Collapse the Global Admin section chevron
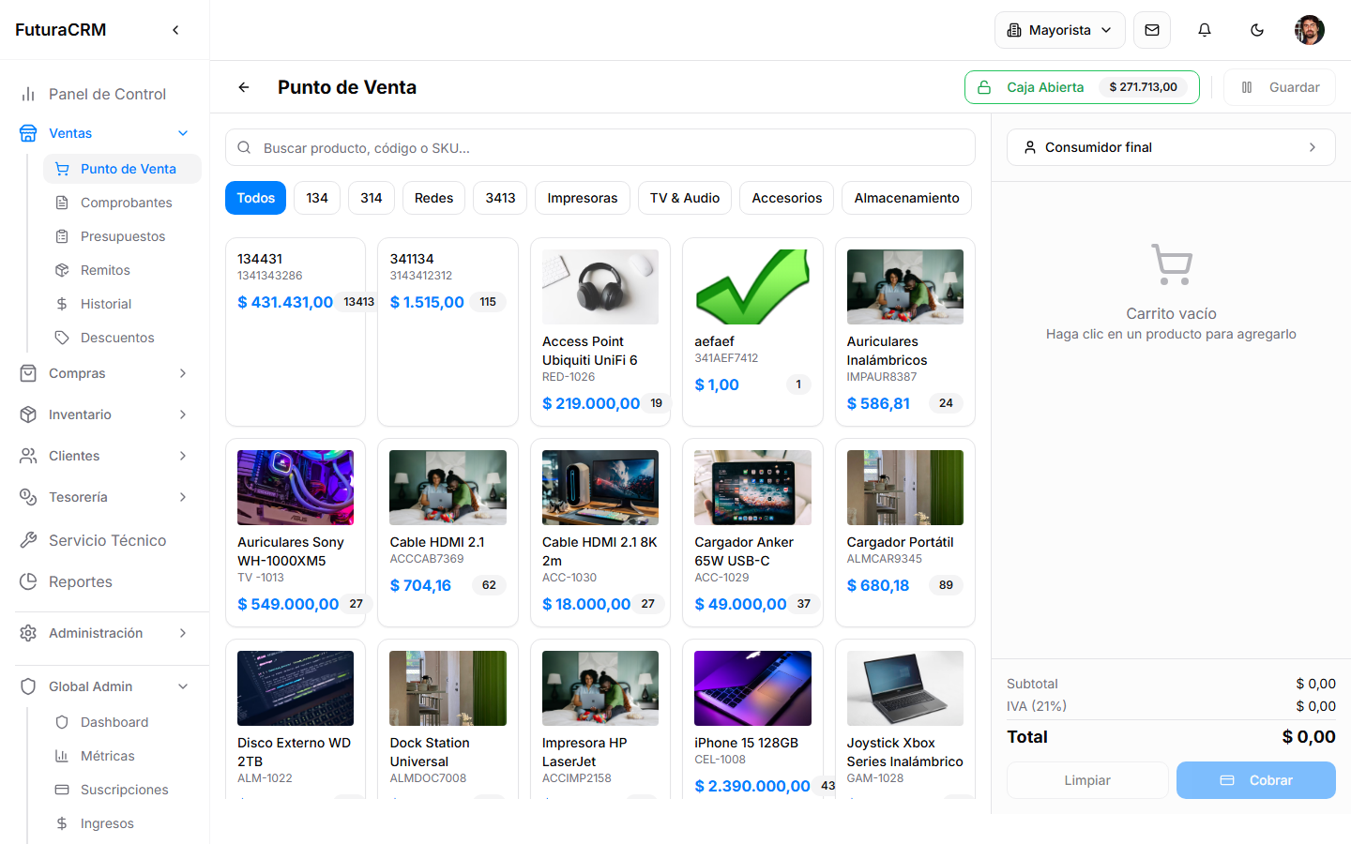 point(183,686)
